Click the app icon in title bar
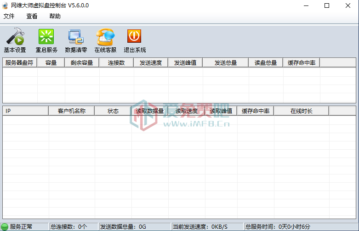The width and height of the screenshot is (359, 231). [5, 6]
